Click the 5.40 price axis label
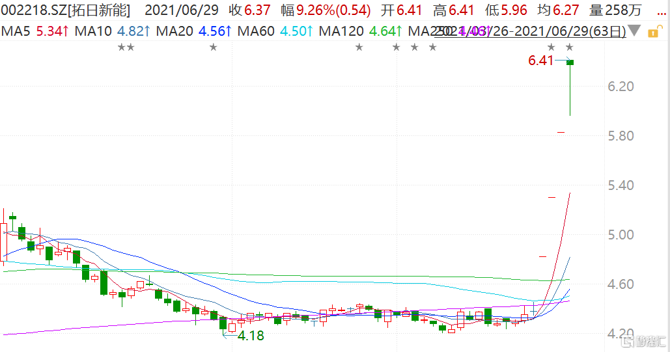This screenshot has height=352, width=670. (x=621, y=186)
